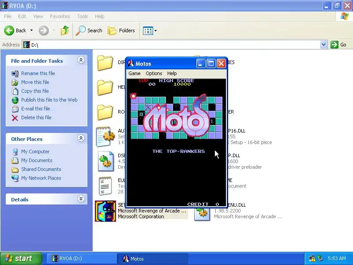This screenshot has width=353, height=265.
Task: Click Copy this file link
Action: 35,91
